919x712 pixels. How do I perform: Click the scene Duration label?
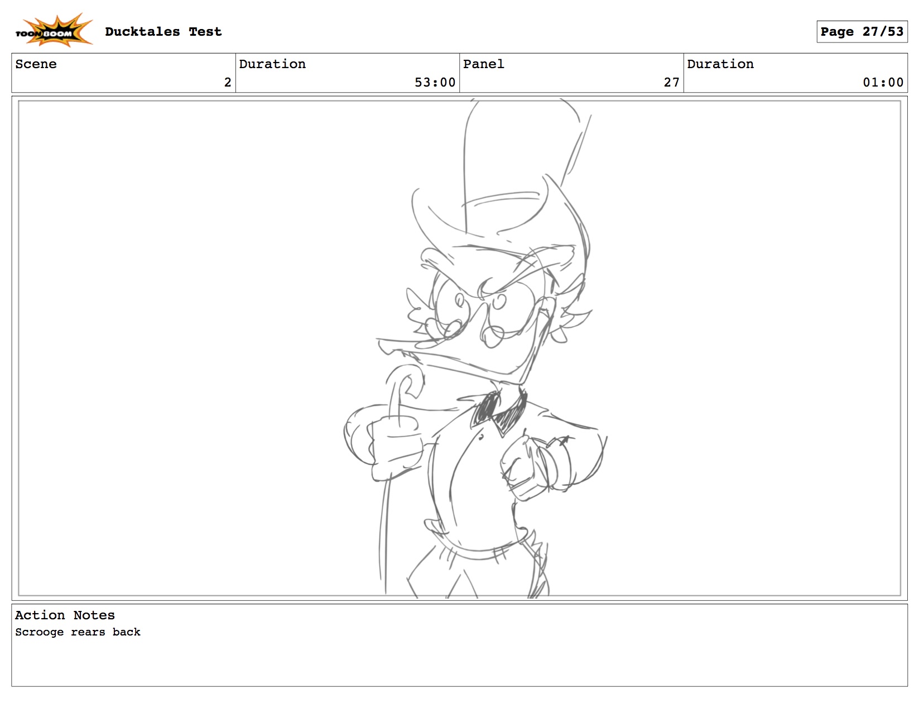[x=272, y=64]
